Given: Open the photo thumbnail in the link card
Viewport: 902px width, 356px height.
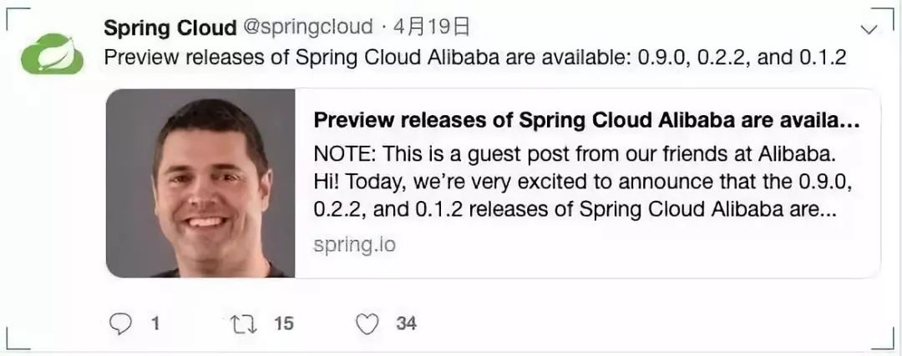Looking at the screenshot, I should (200, 183).
